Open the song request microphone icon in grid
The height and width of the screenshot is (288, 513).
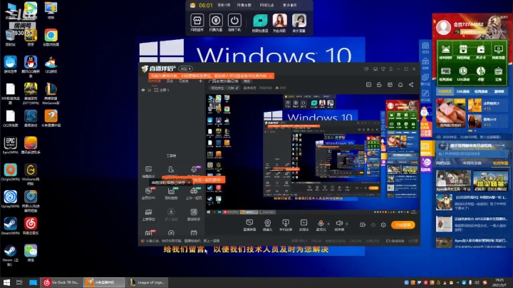[481, 71]
